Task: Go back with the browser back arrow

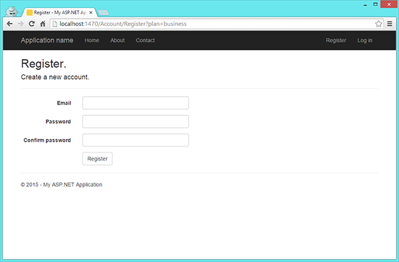Action: tap(10, 24)
